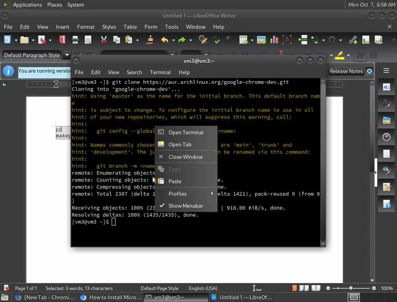The image size is (397, 302).
Task: Open the folder icon for opening files
Action: 24,40
